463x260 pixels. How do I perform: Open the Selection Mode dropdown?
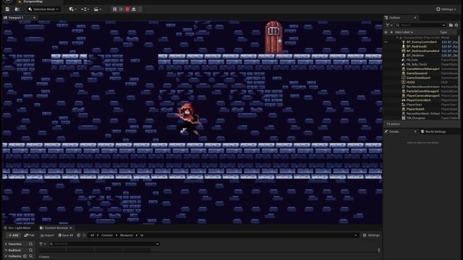43,9
